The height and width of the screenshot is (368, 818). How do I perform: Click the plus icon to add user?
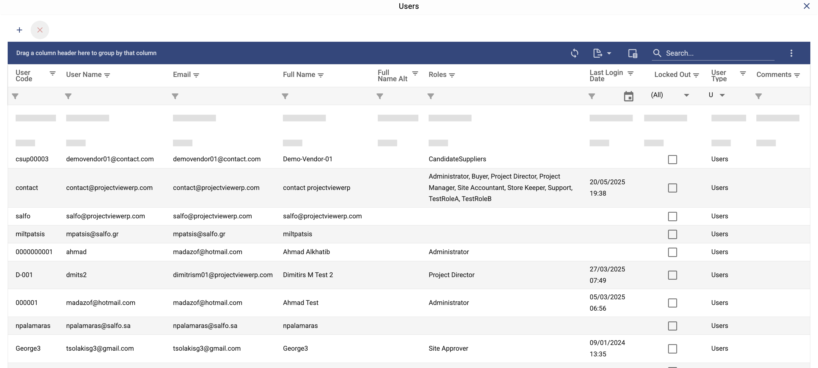[x=19, y=30]
